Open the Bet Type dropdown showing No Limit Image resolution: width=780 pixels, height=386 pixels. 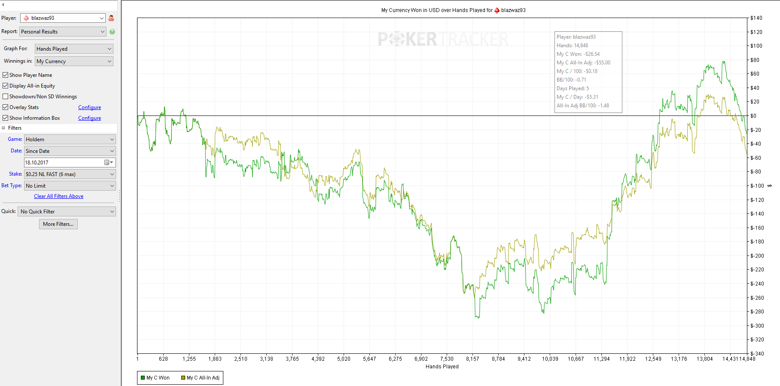(70, 185)
